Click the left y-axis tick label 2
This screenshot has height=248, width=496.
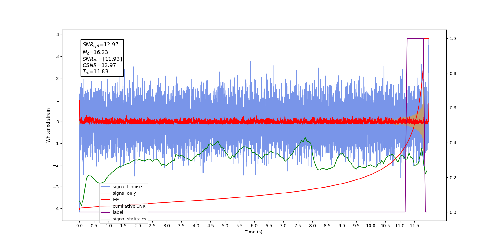point(58,78)
